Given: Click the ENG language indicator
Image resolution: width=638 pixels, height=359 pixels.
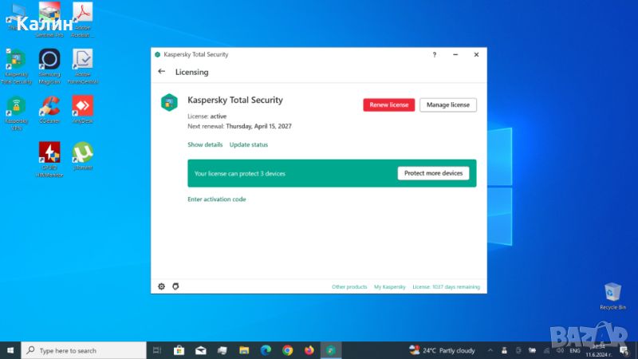Looking at the screenshot, I should 575,350.
